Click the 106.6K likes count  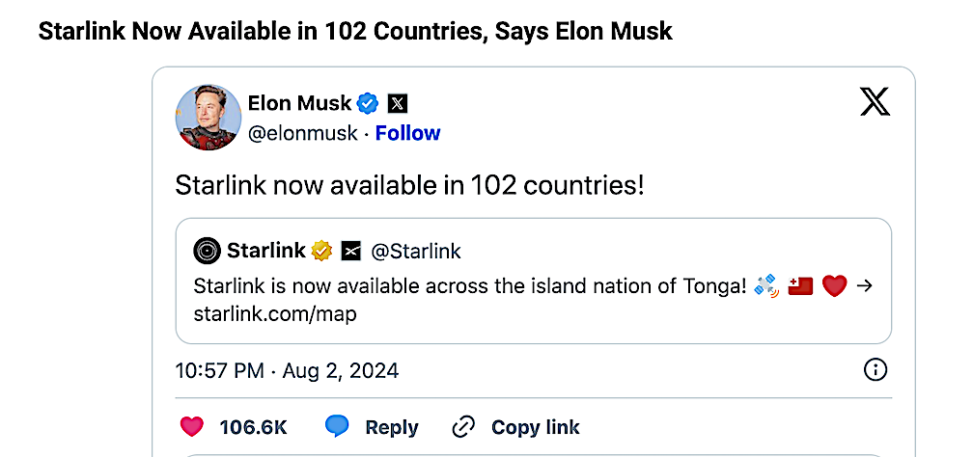(x=253, y=427)
